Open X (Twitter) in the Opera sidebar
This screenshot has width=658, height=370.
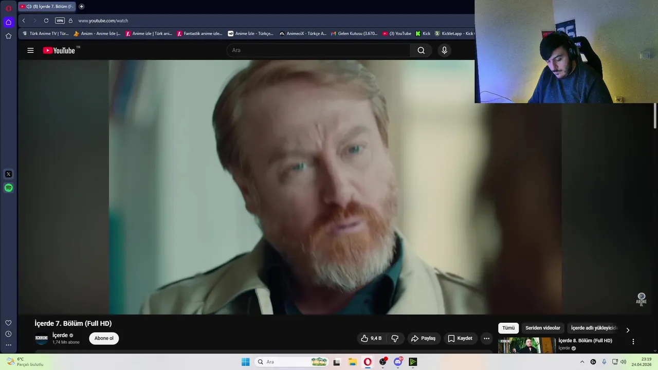coord(8,174)
